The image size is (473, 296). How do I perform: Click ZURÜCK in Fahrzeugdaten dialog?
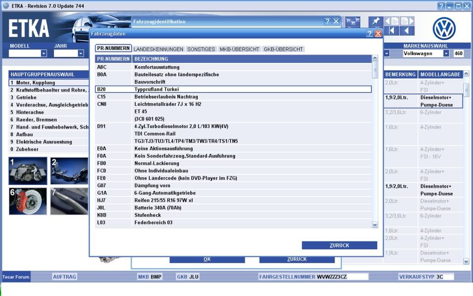340,245
